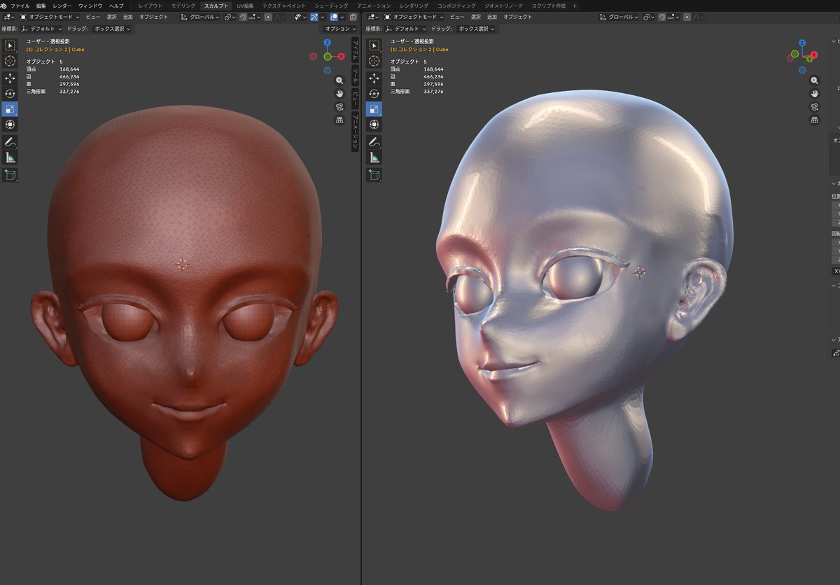
Task: Toggle snapping with the magnet icon
Action: pyautogui.click(x=242, y=17)
